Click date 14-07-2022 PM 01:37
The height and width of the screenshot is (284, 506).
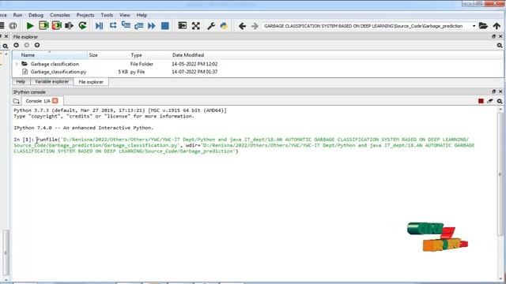point(194,72)
